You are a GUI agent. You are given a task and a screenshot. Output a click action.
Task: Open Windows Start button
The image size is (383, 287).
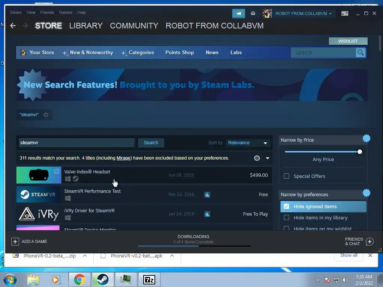[10, 280]
